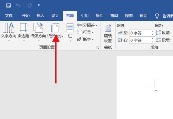Click the lightbulb Tell Me icon
Viewport: 173px width, 119px height.
(157, 16)
